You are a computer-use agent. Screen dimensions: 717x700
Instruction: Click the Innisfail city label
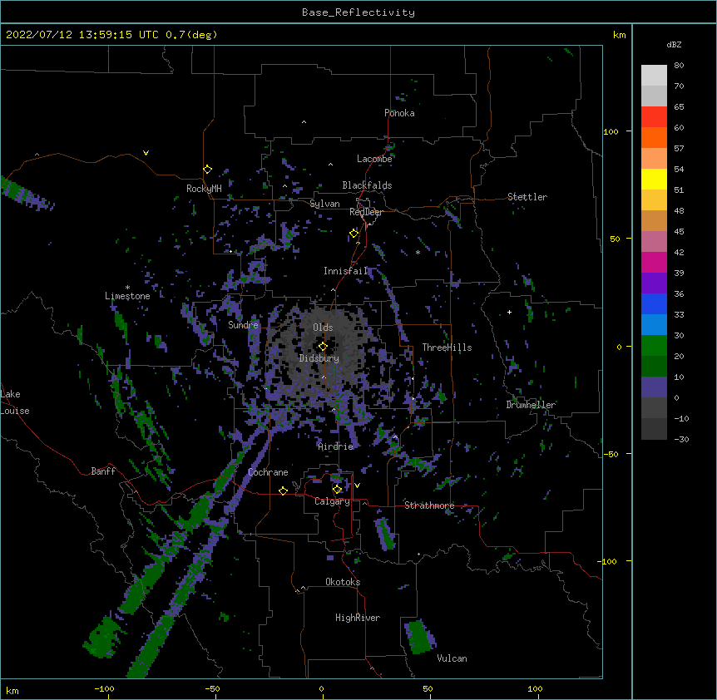(x=346, y=271)
